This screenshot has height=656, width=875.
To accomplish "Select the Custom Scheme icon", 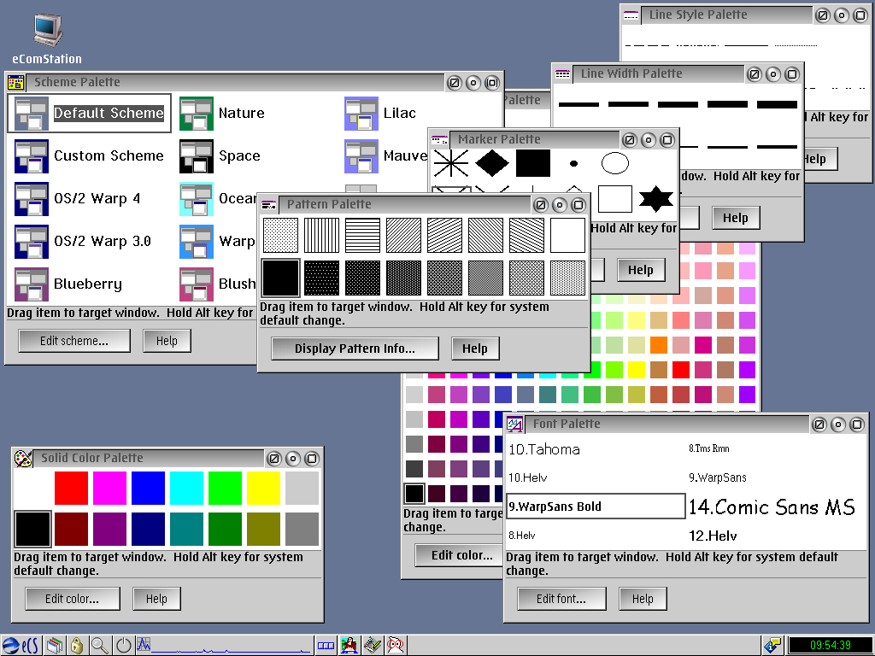I will [x=32, y=156].
